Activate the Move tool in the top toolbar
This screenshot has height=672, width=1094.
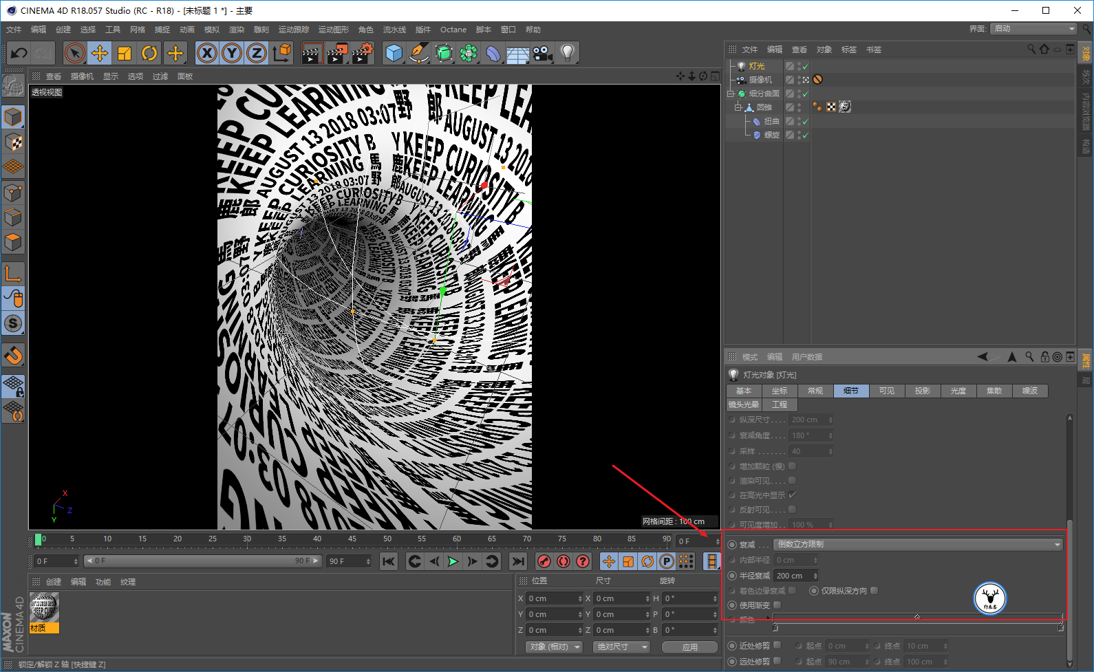[100, 53]
